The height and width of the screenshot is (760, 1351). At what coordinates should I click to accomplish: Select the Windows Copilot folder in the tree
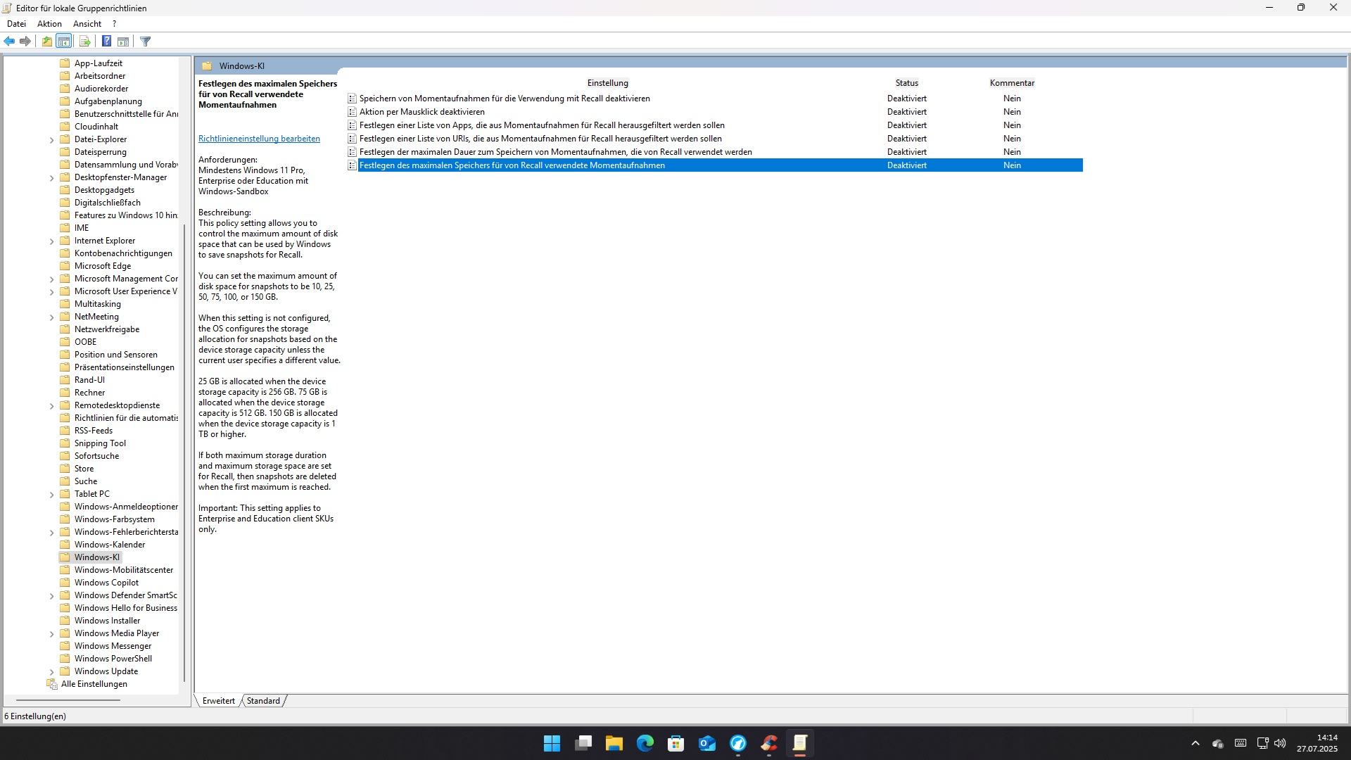[106, 583]
